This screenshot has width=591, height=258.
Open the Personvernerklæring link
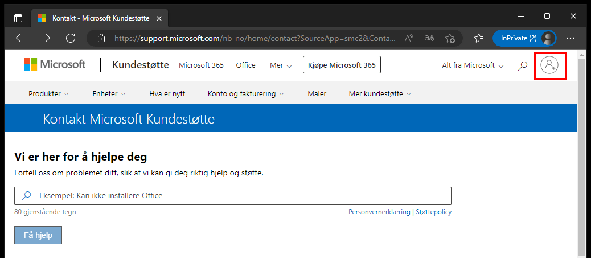click(x=379, y=212)
